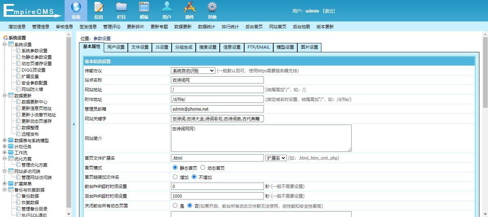Screen dimensions: 488x217
Task: Select 静态首页 radio button
Action: (175, 167)
